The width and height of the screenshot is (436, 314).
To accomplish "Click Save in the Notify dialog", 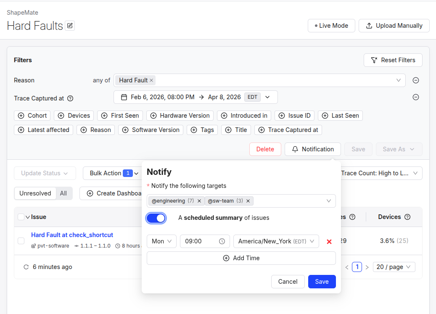I will [x=322, y=282].
